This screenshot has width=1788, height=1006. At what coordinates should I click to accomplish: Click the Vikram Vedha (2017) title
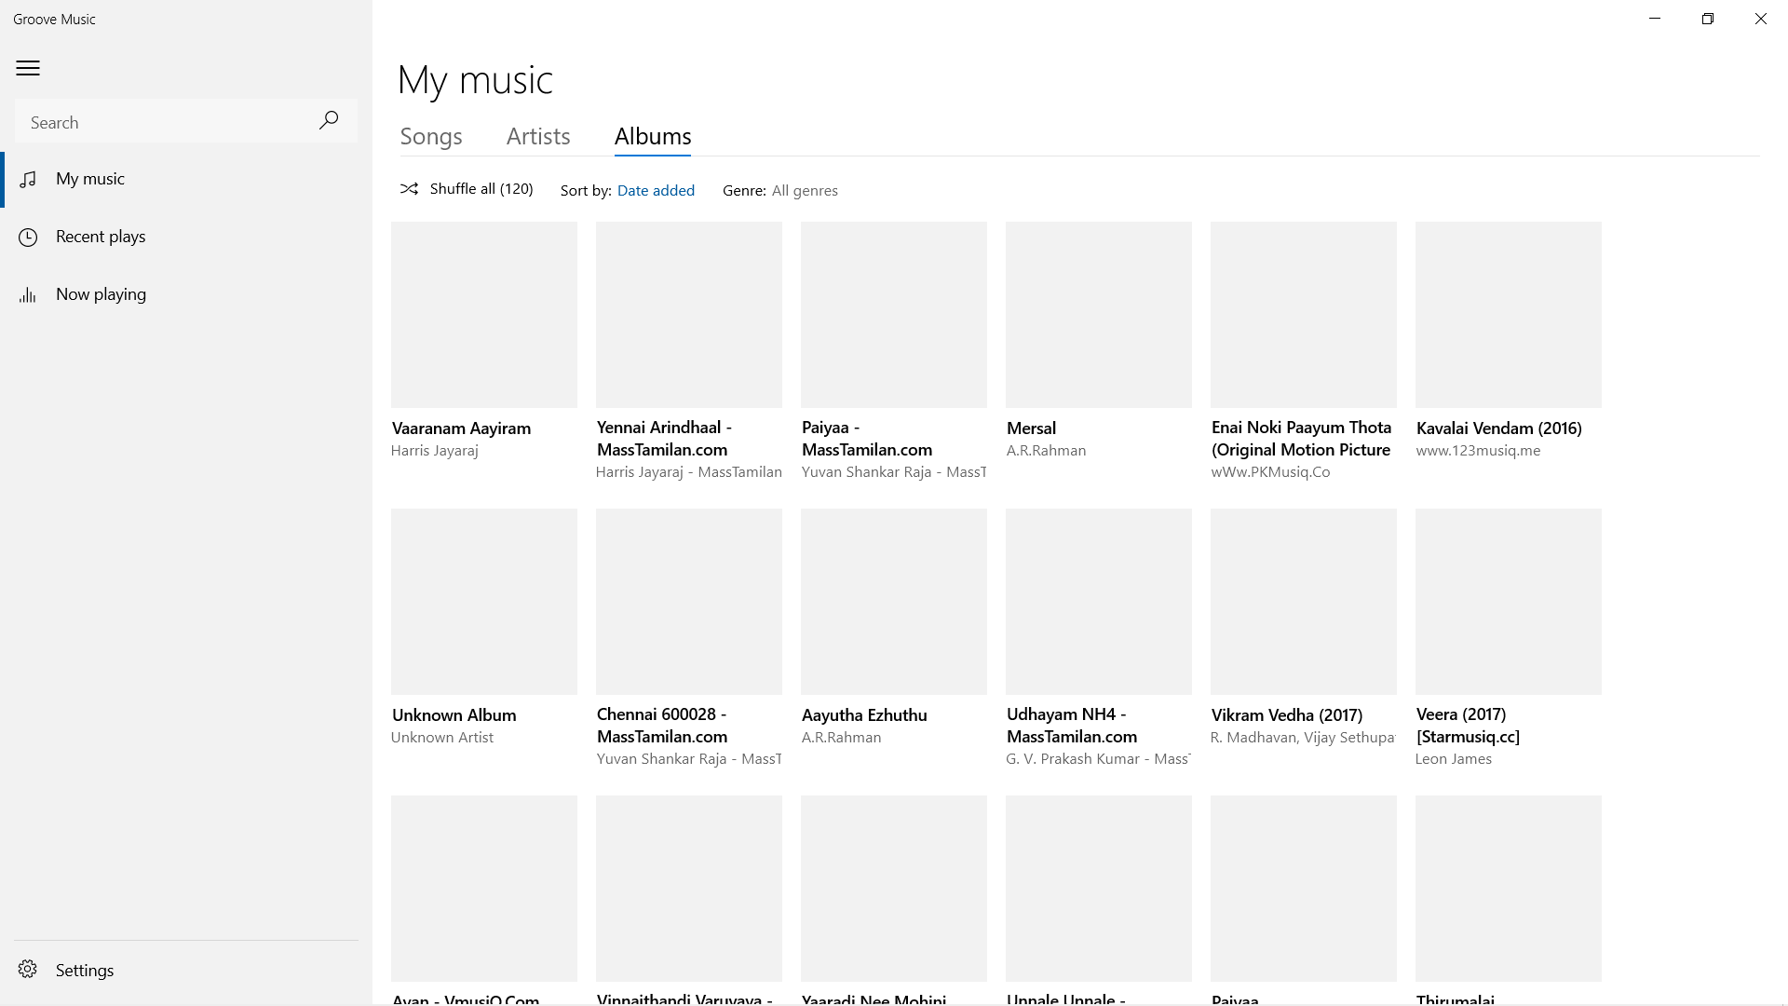pyautogui.click(x=1287, y=715)
